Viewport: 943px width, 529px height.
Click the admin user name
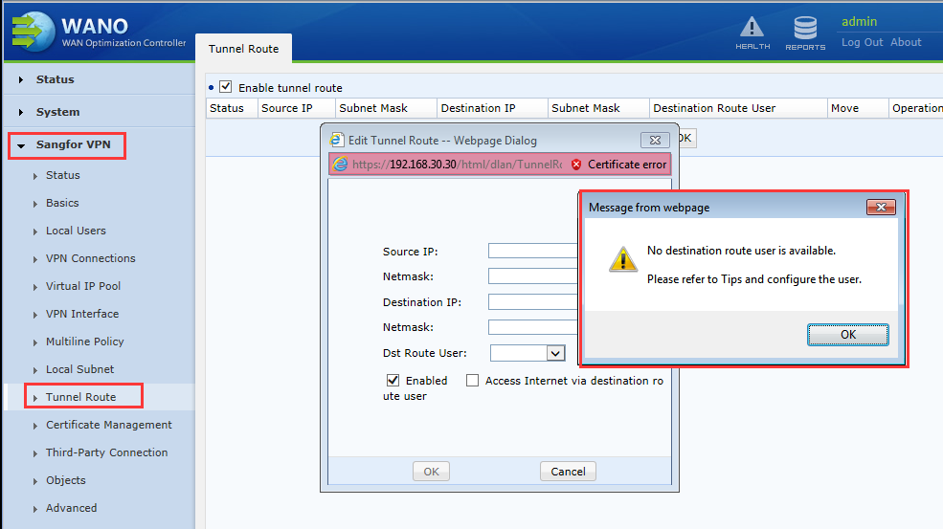click(x=859, y=22)
